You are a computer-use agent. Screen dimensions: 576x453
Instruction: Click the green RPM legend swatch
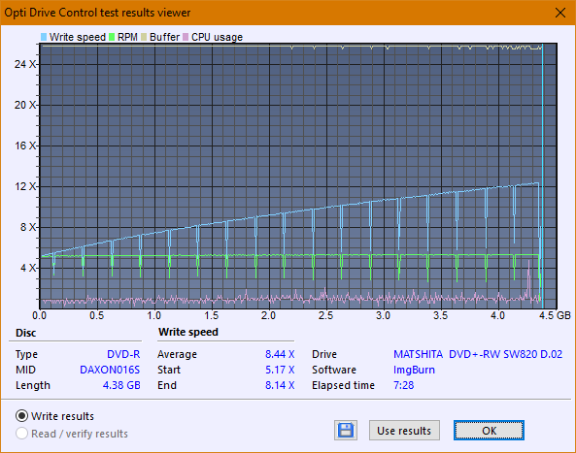(x=112, y=37)
